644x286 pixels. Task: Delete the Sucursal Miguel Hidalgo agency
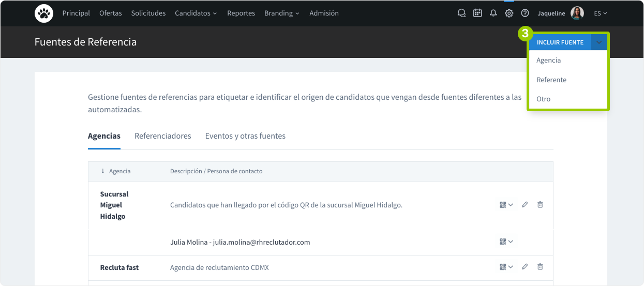pyautogui.click(x=540, y=205)
